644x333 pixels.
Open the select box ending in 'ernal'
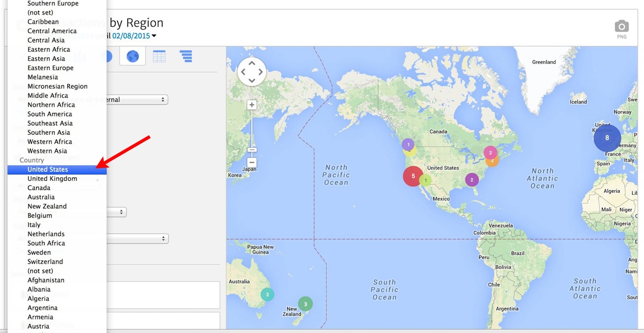[137, 100]
